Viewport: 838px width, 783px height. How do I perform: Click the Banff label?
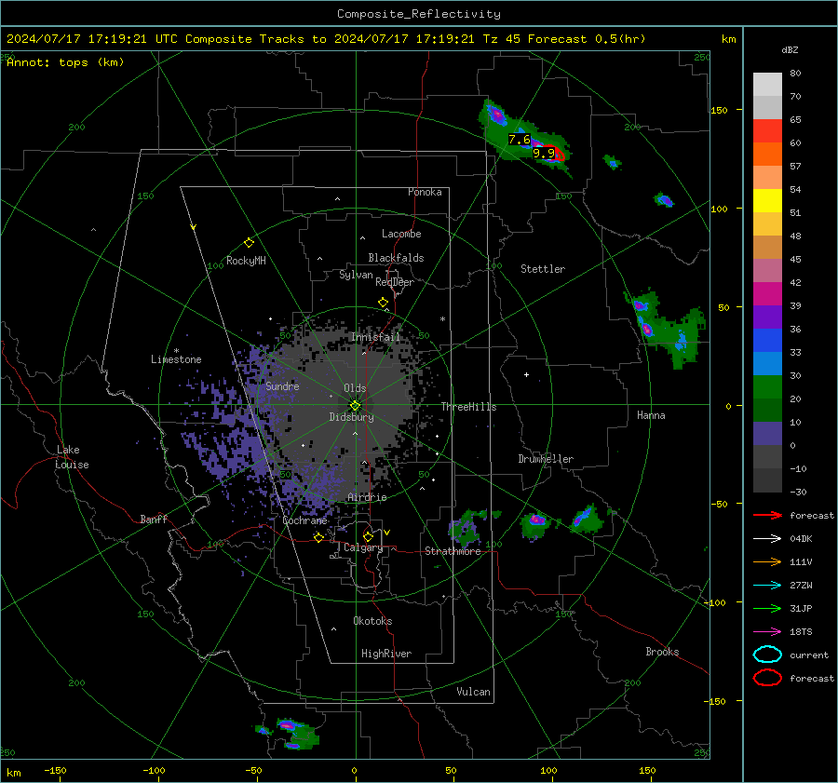154,519
